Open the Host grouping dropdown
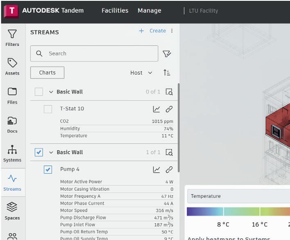290x240 pixels. pyautogui.click(x=141, y=73)
